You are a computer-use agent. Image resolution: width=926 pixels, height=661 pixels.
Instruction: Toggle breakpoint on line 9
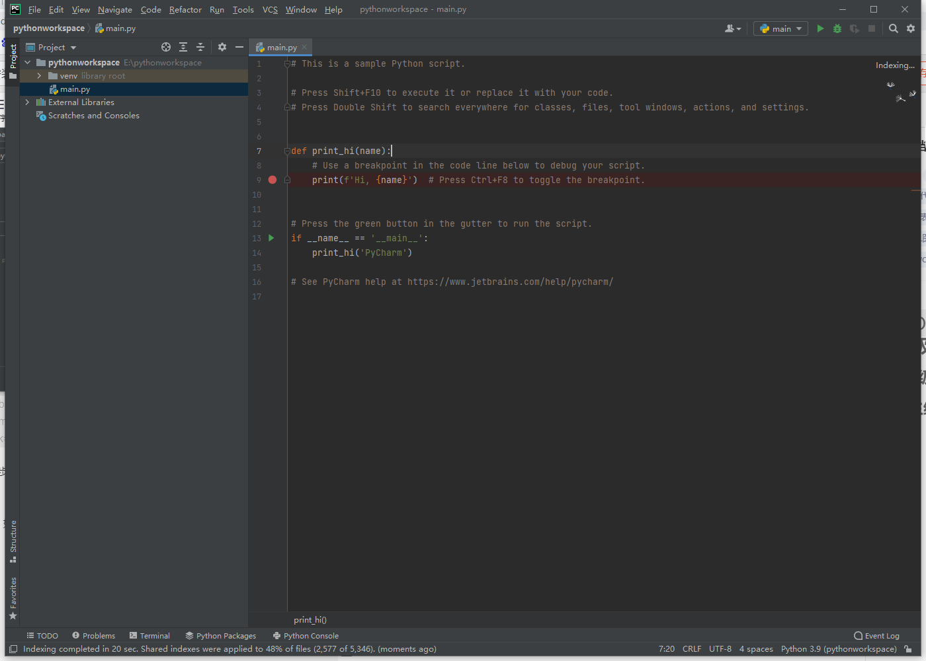(273, 180)
